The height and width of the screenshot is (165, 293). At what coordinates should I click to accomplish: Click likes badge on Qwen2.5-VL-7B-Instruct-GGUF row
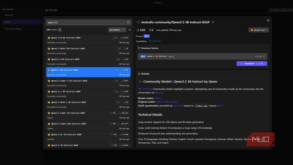114,135
